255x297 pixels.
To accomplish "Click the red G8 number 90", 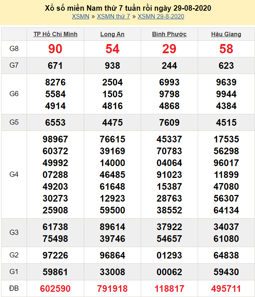I will (55, 49).
